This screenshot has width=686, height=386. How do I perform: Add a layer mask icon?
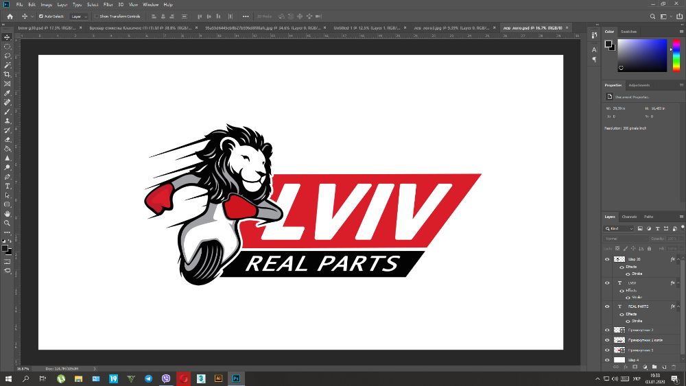(x=635, y=367)
